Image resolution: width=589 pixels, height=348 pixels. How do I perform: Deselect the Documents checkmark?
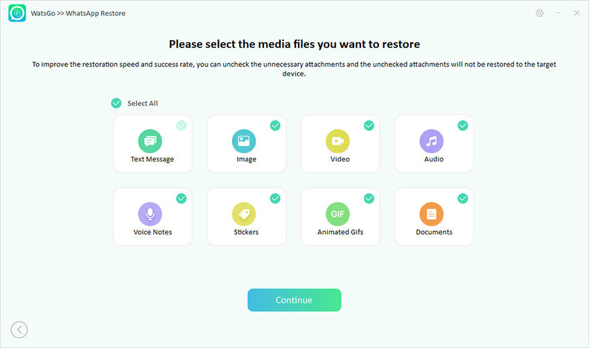(462, 198)
